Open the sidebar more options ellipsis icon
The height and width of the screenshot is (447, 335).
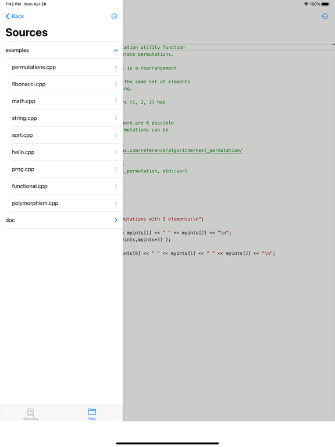click(114, 16)
